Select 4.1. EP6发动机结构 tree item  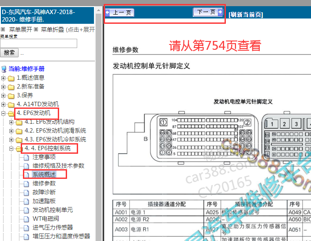coord(49,122)
